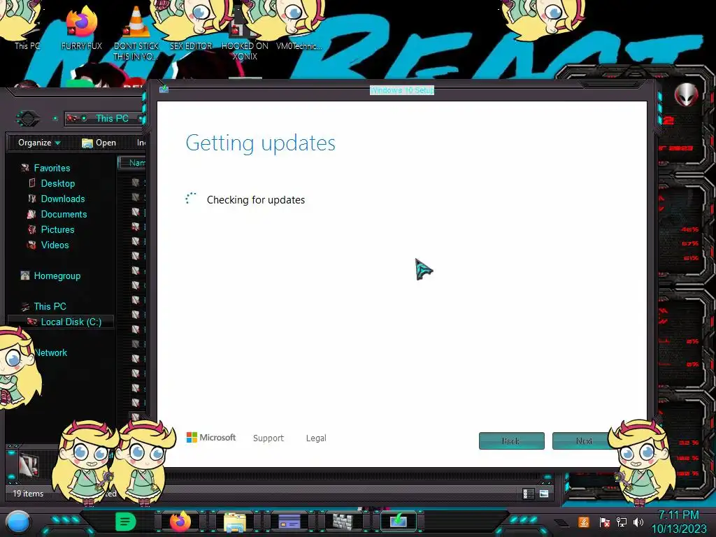The width and height of the screenshot is (716, 537).
Task: Click the item thumbnail in Explorer details pane
Action: [28, 465]
